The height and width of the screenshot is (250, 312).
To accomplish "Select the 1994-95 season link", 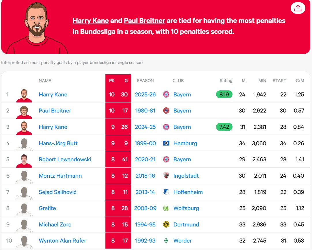I will pyautogui.click(x=145, y=224).
